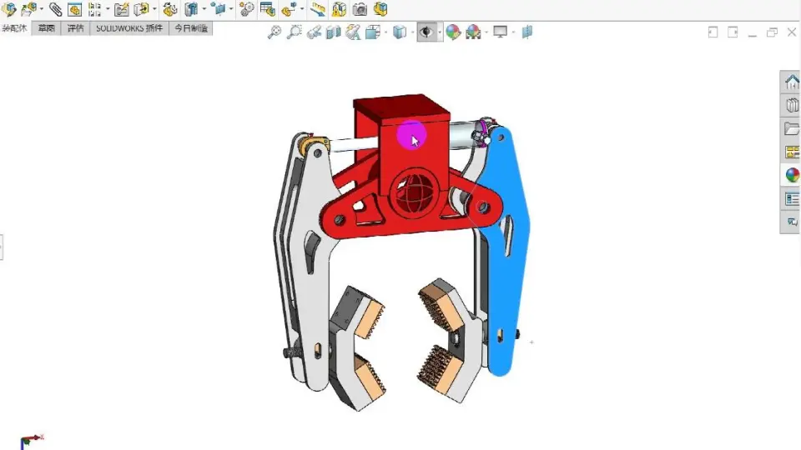The image size is (801, 450).
Task: Click the Take Snapshot camera icon
Action: (360, 8)
